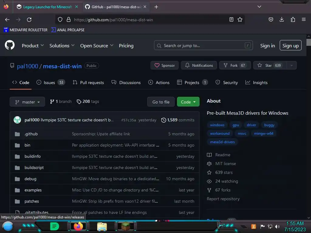
Task: Open the Action Center flag tray icon
Action: pyautogui.click(x=262, y=226)
